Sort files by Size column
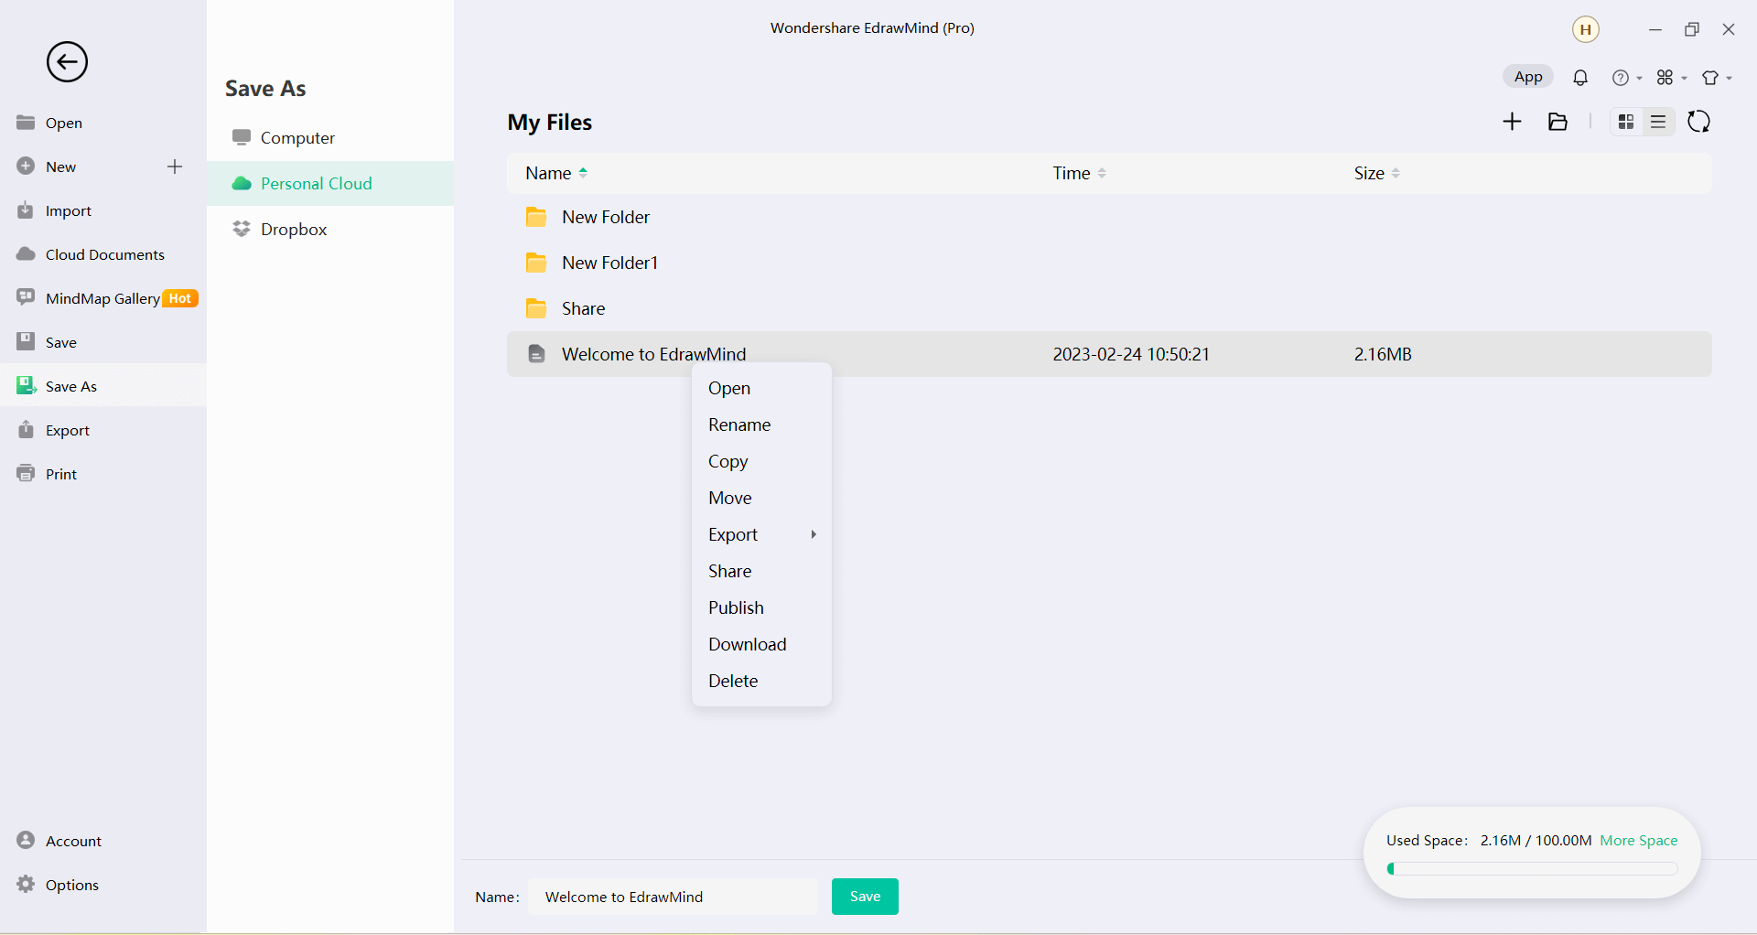1757x935 pixels. pyautogui.click(x=1377, y=173)
